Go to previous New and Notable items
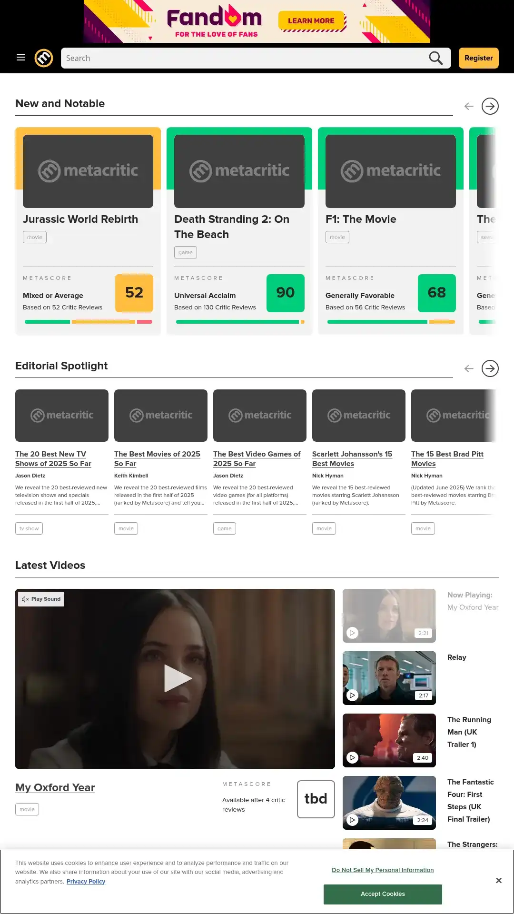Screen dimensions: 514x914 (x=469, y=106)
